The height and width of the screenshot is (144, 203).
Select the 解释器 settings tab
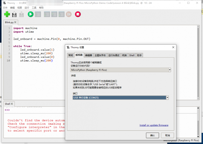click(x=79, y=55)
